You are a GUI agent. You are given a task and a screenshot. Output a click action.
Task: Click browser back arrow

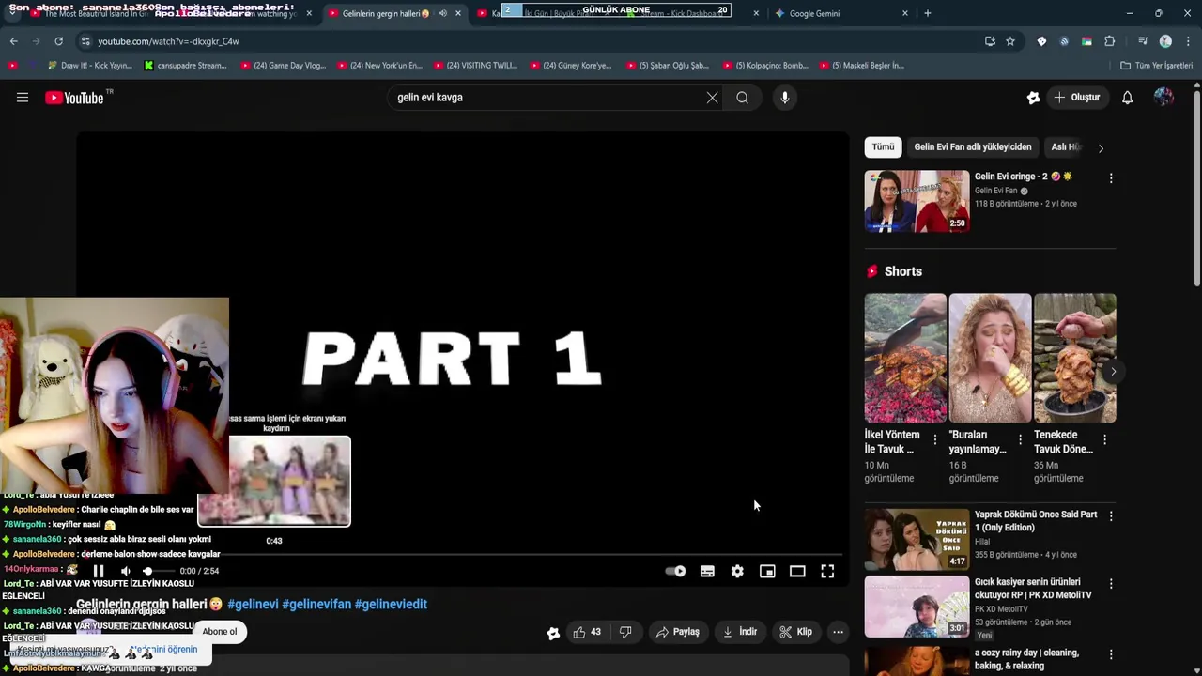[13, 41]
